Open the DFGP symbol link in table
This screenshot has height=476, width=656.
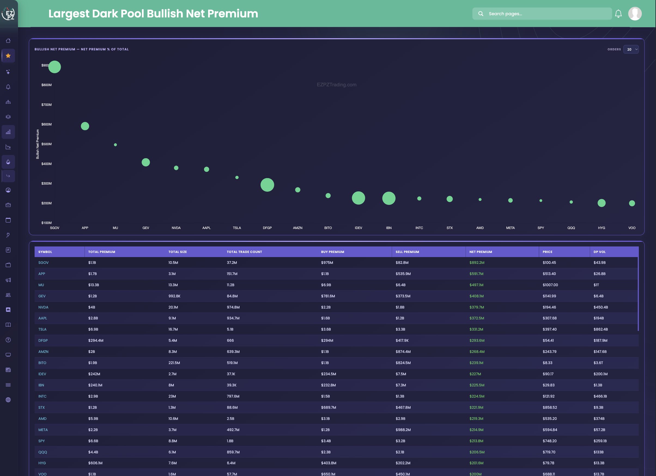coord(43,340)
